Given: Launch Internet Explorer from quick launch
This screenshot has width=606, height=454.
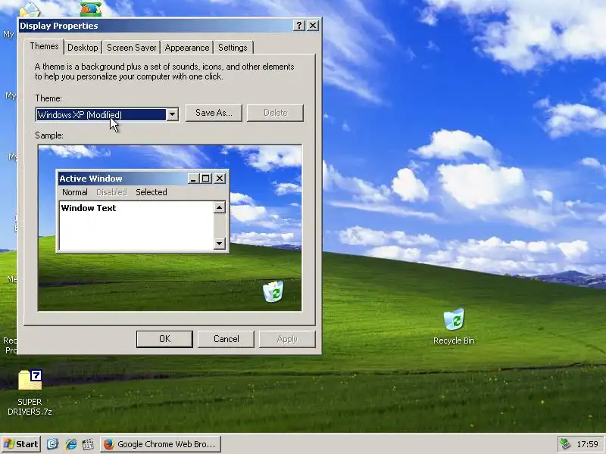Looking at the screenshot, I should click(x=70, y=444).
